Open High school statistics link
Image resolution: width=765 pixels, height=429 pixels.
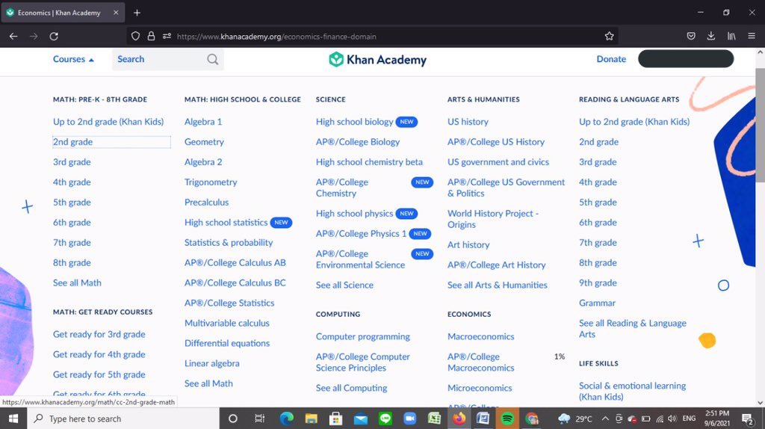[x=226, y=223]
